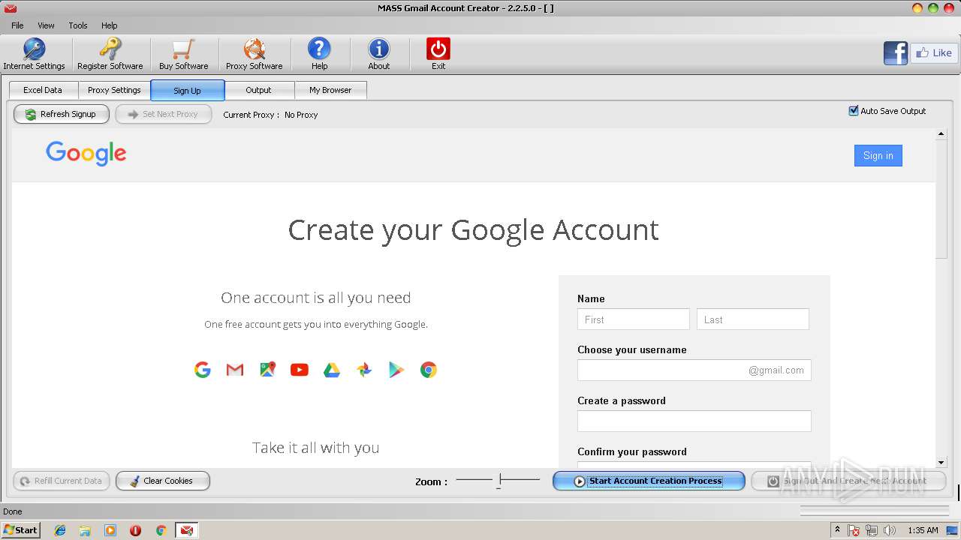961x540 pixels.
Task: Click the Google Maps icon
Action: pyautogui.click(x=267, y=370)
